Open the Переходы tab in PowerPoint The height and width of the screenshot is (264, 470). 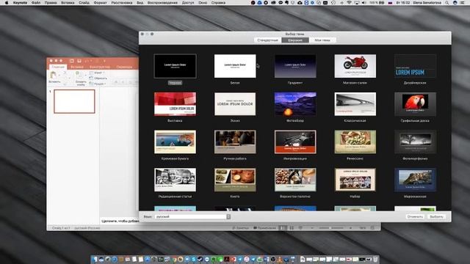pyautogui.click(x=124, y=67)
